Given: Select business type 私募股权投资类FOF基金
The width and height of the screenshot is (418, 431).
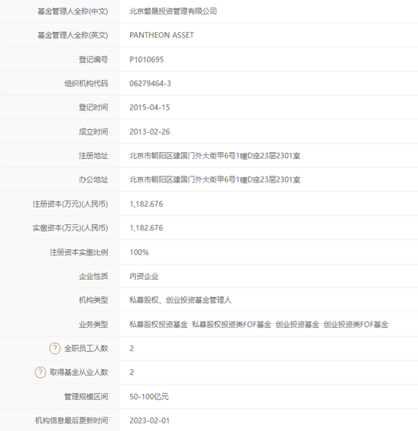Looking at the screenshot, I should coord(231,325).
